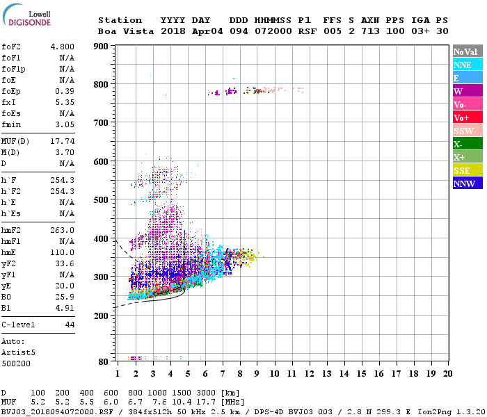The height and width of the screenshot is (417, 487).
Task: Click the yF2 value 33.6
Action: pos(65,263)
